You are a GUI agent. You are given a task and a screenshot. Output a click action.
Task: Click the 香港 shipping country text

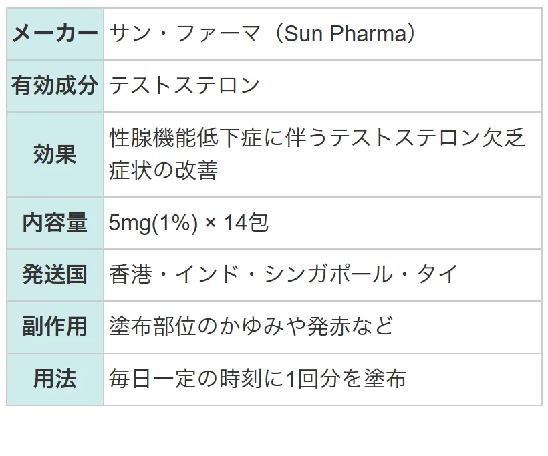pos(131,274)
